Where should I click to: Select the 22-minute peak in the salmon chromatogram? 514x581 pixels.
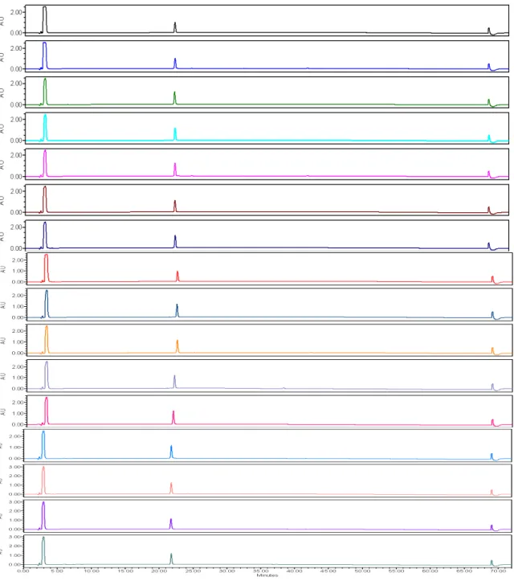171,489
